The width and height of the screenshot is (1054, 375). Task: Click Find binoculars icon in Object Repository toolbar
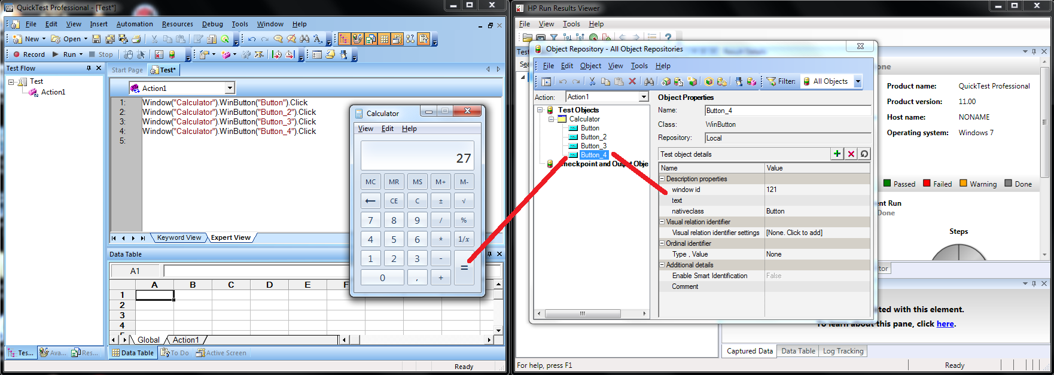649,81
